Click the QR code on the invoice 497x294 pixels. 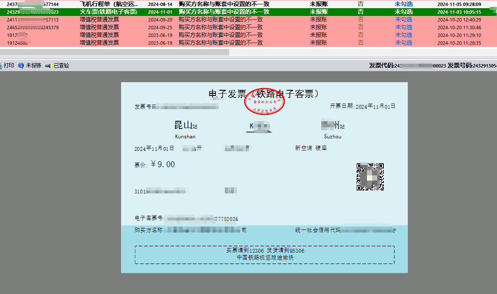(370, 177)
